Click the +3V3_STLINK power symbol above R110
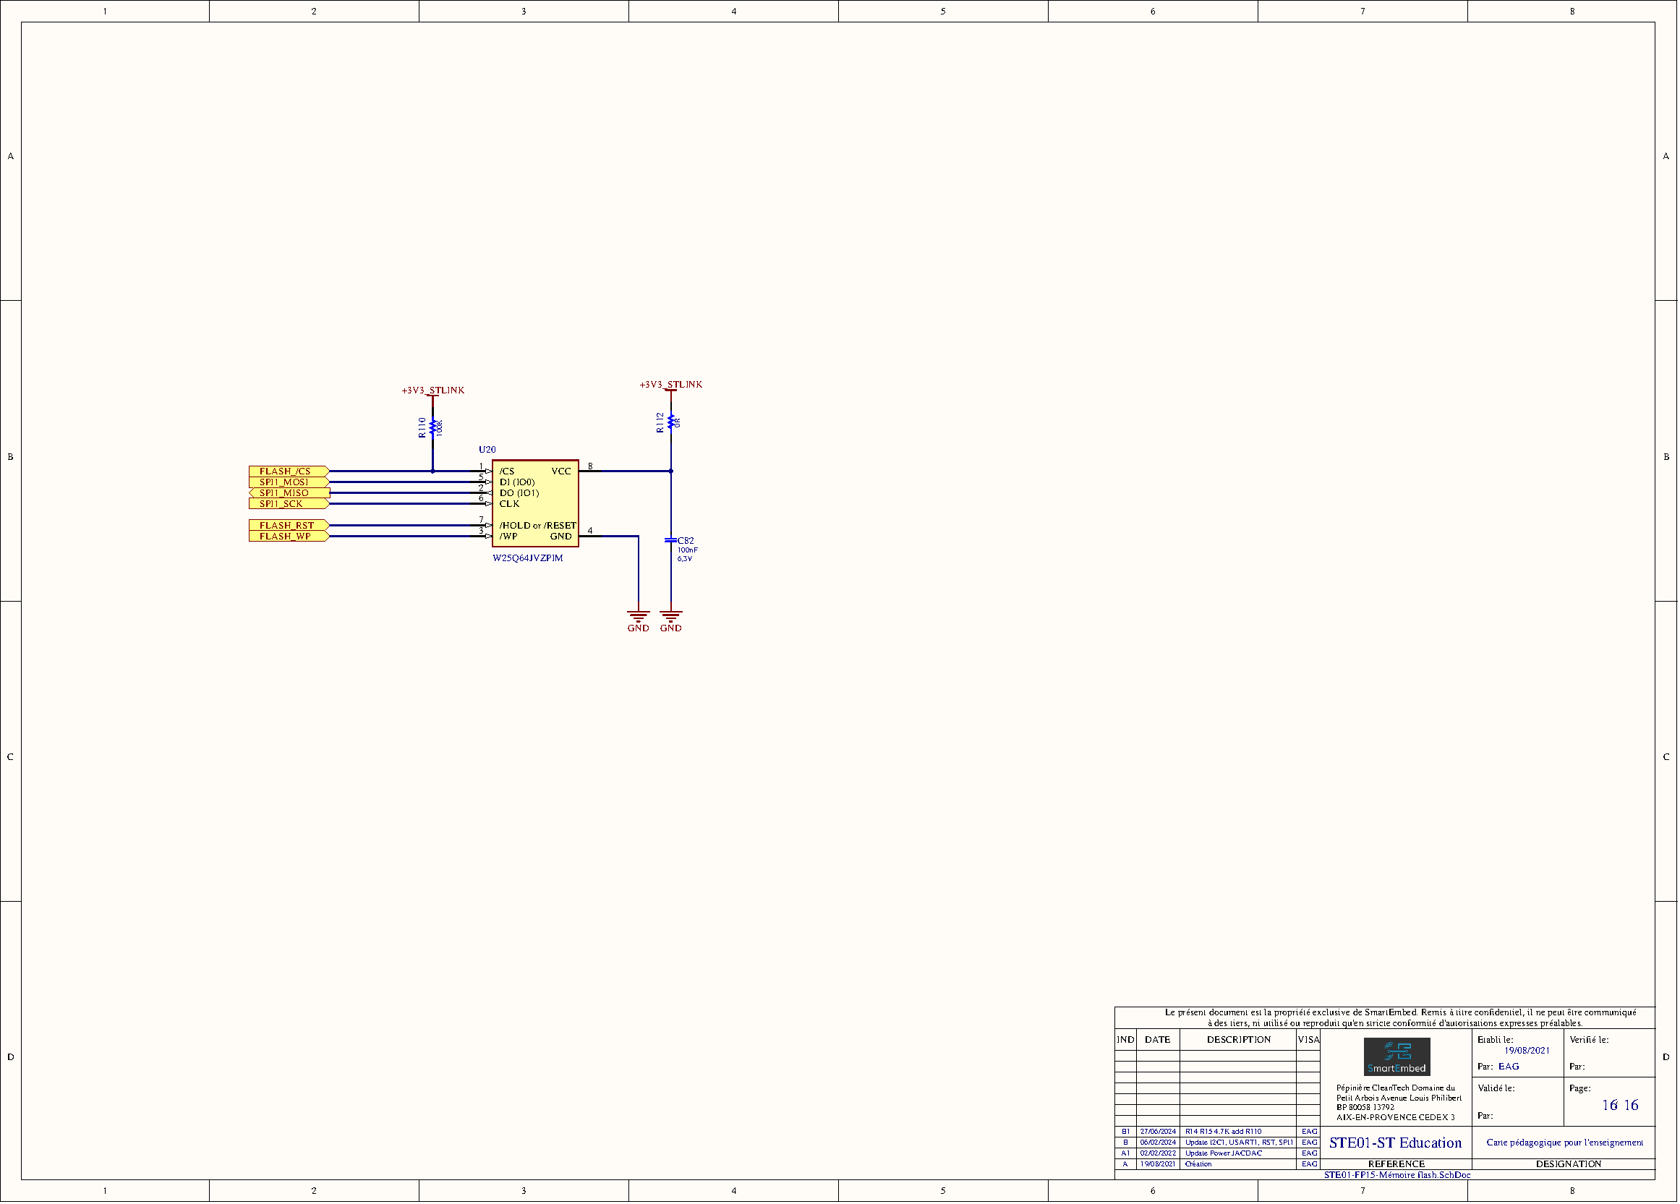 tap(433, 391)
